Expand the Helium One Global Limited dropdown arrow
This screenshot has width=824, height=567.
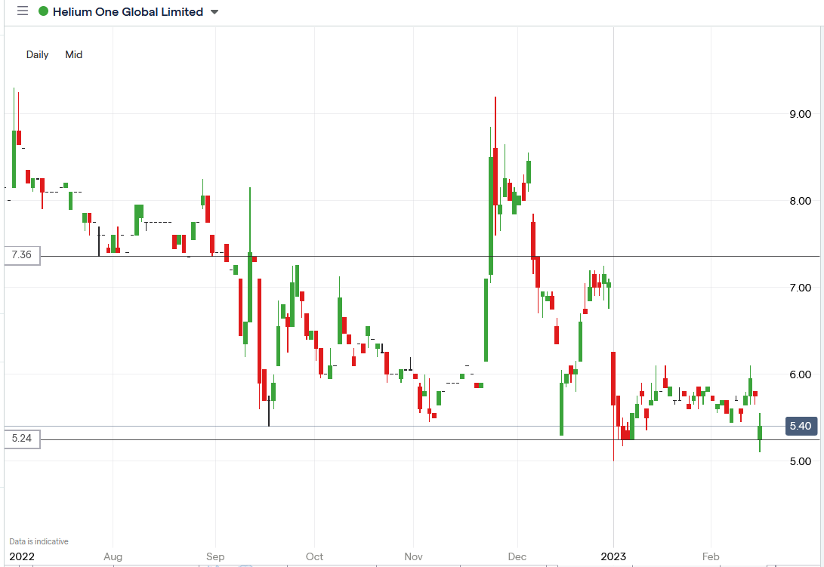click(x=214, y=12)
